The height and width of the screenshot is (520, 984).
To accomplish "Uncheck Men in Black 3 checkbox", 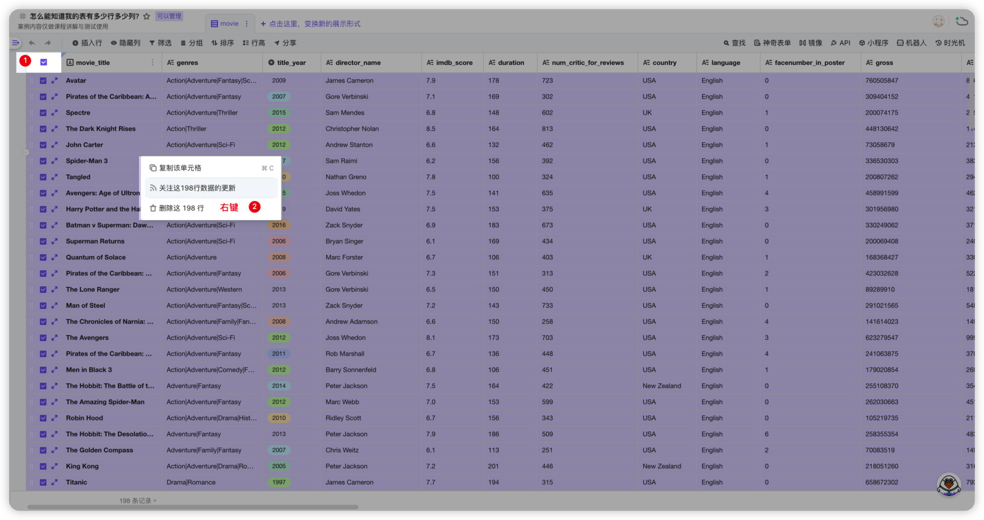I will [x=43, y=370].
